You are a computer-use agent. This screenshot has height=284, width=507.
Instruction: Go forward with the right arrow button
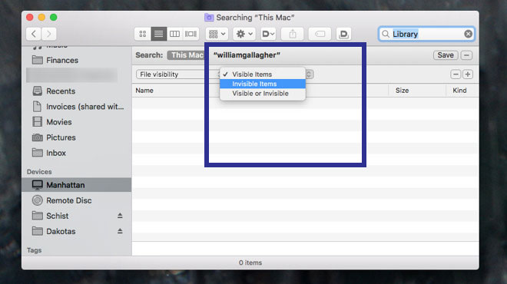pyautogui.click(x=48, y=34)
